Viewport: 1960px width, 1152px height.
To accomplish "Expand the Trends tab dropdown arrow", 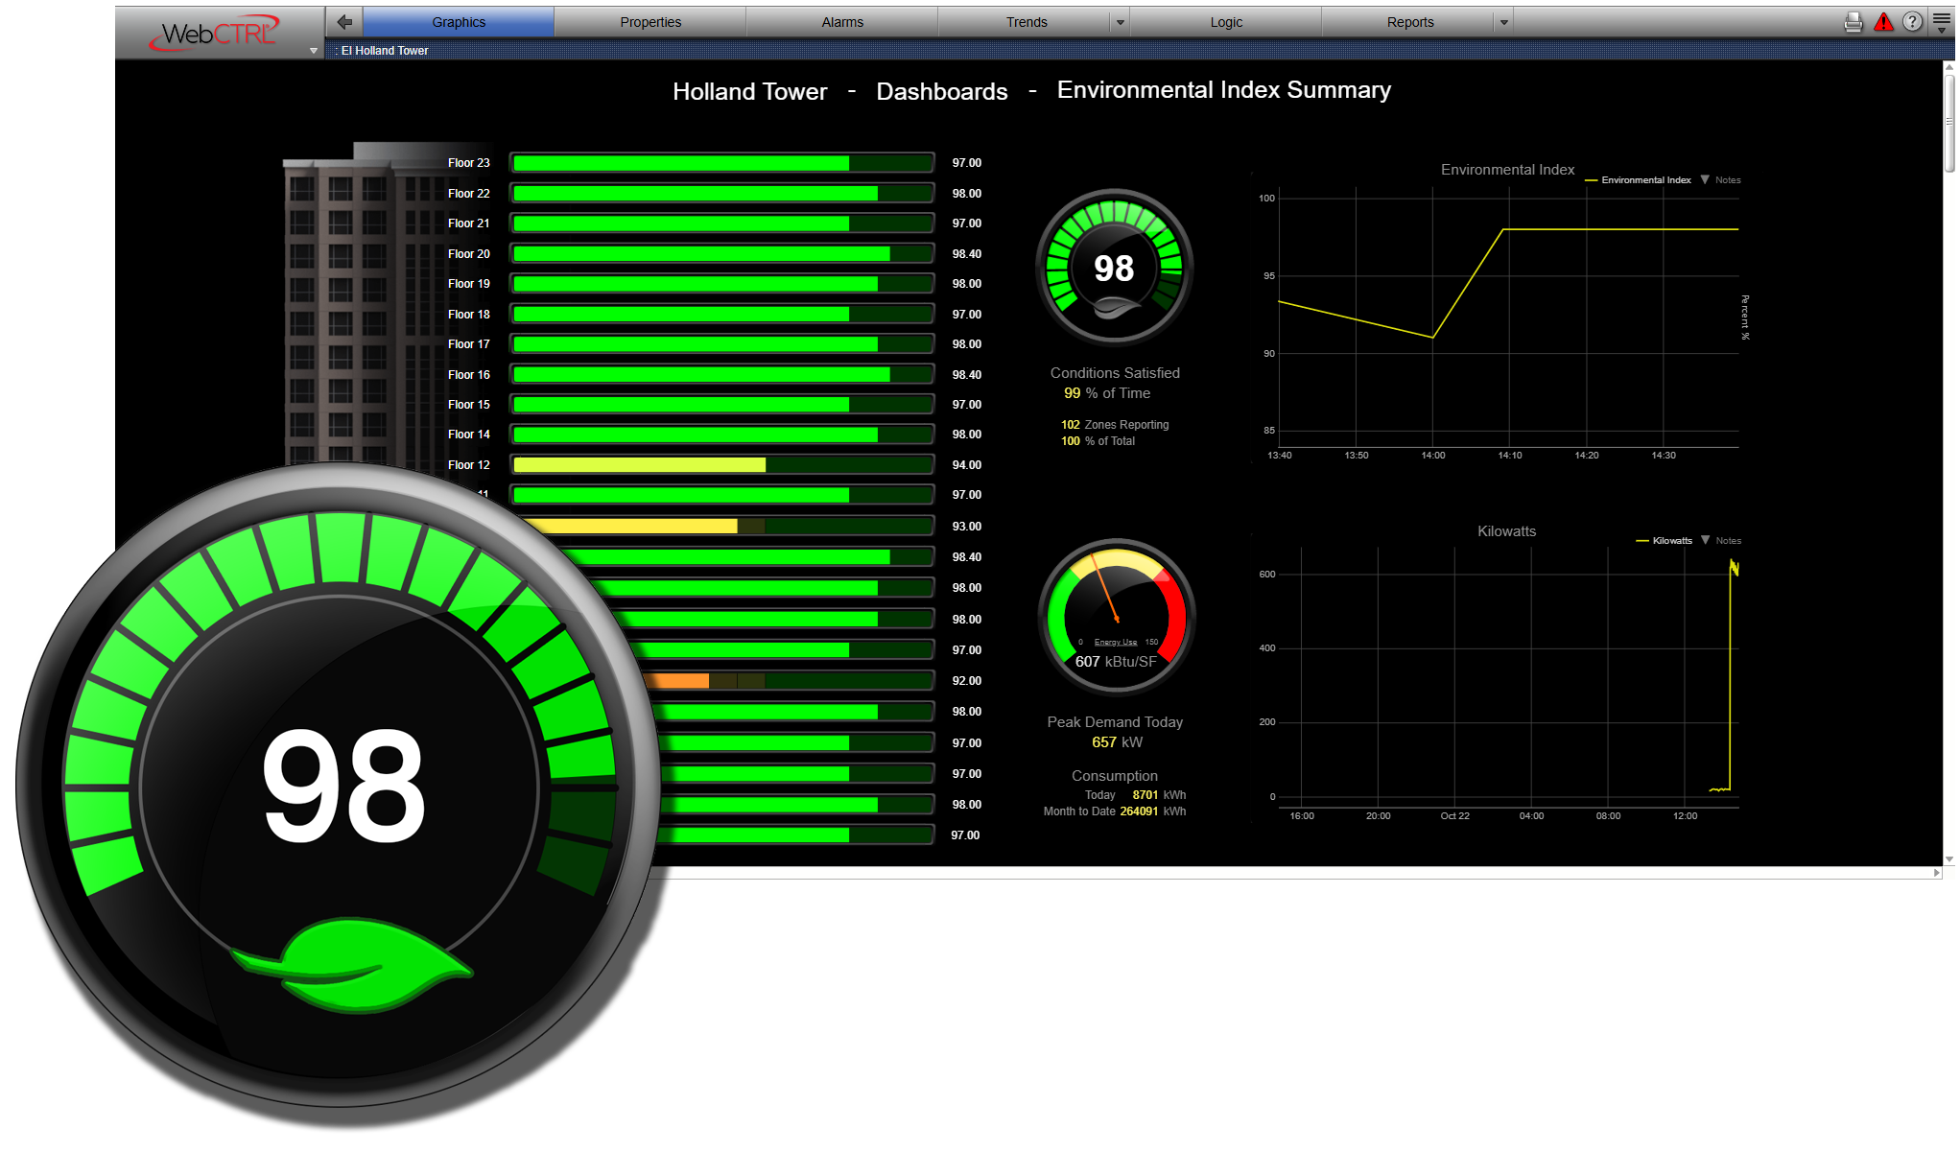I will (x=1120, y=22).
